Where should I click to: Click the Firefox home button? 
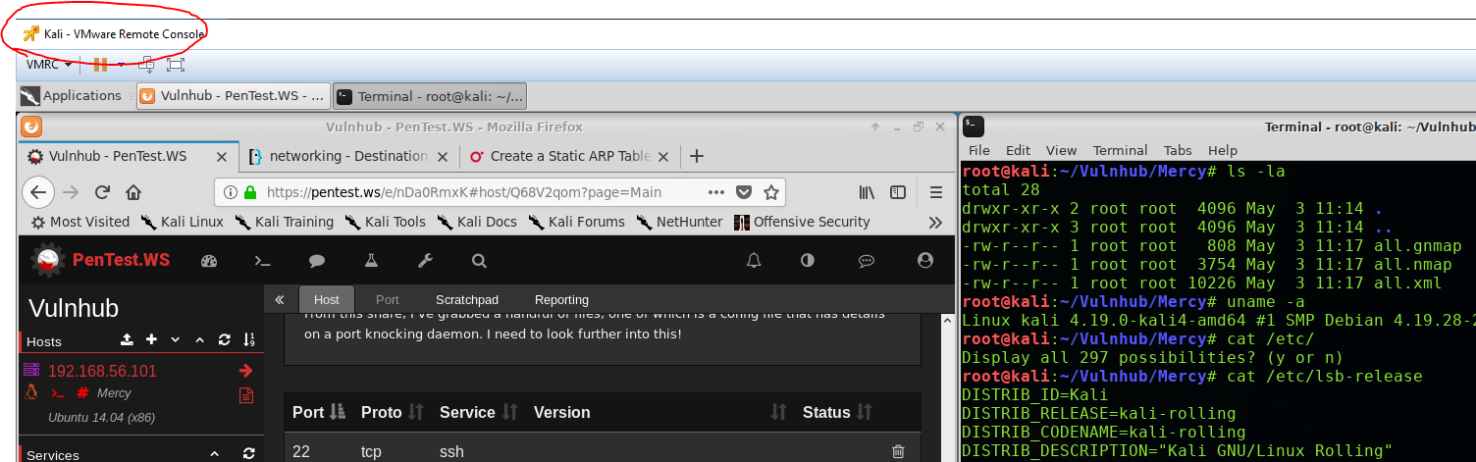pos(133,191)
